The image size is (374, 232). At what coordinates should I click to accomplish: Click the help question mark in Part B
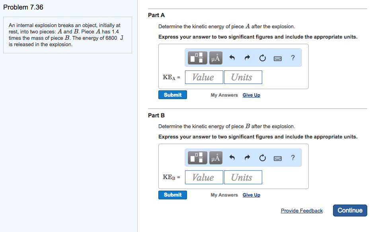coord(293,158)
